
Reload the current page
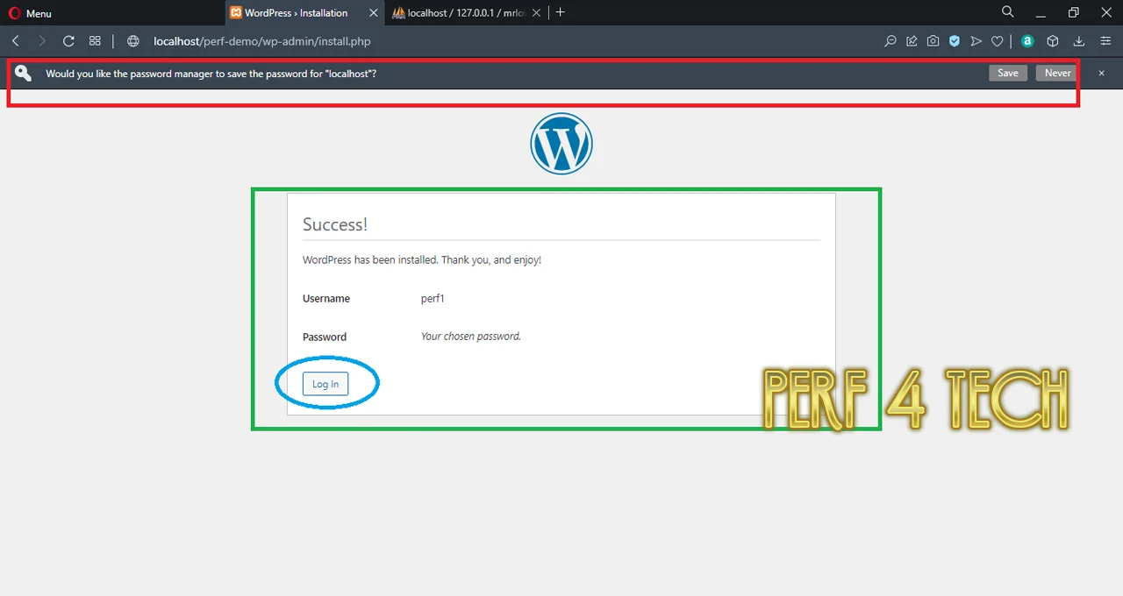(x=68, y=41)
